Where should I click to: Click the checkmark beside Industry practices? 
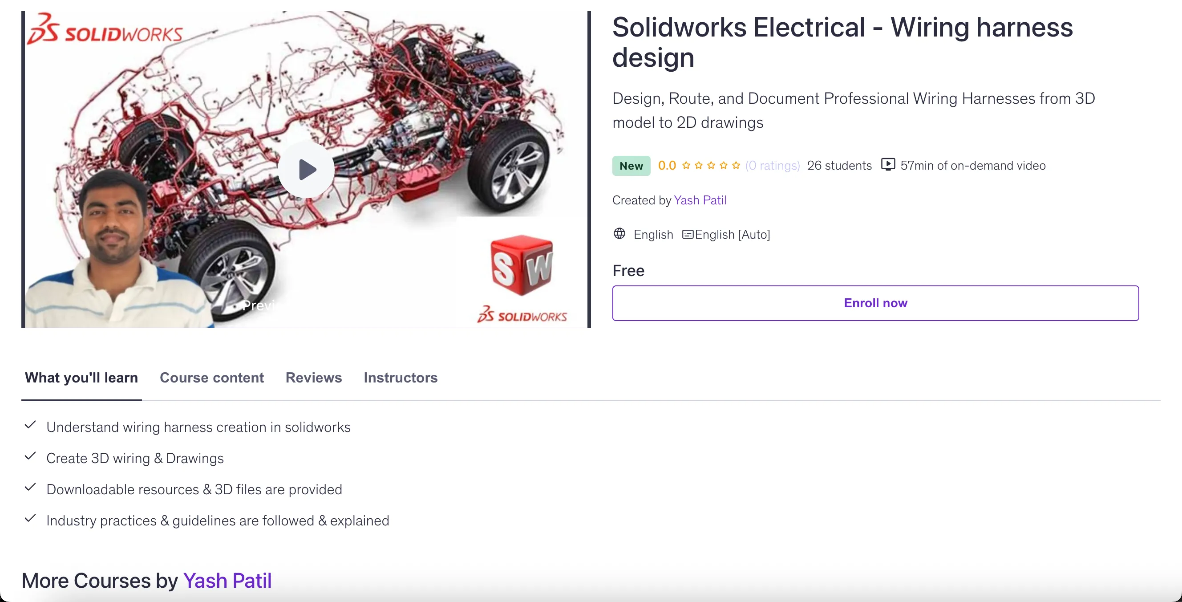point(30,518)
